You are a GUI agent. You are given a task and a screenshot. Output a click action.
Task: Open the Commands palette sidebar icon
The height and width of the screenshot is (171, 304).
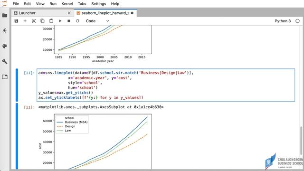click(5, 46)
